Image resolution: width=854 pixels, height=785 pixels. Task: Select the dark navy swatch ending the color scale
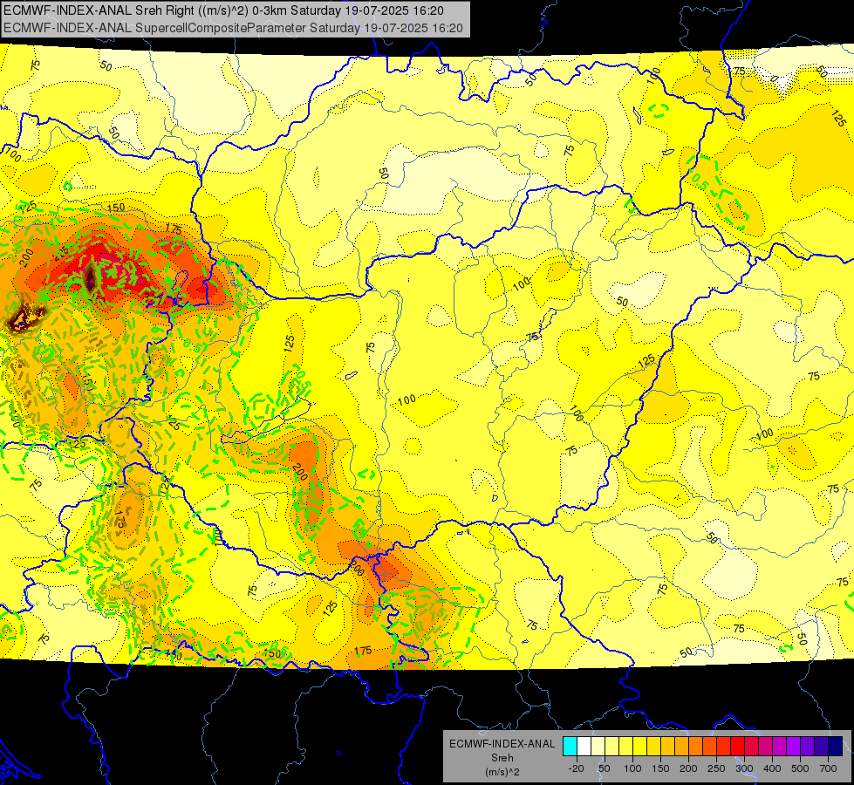(836, 747)
